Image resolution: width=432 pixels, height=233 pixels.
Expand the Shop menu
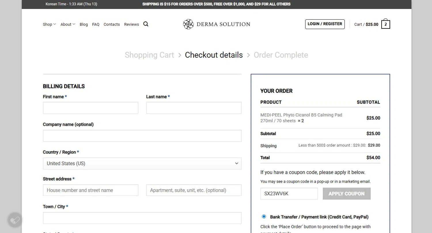50,24
